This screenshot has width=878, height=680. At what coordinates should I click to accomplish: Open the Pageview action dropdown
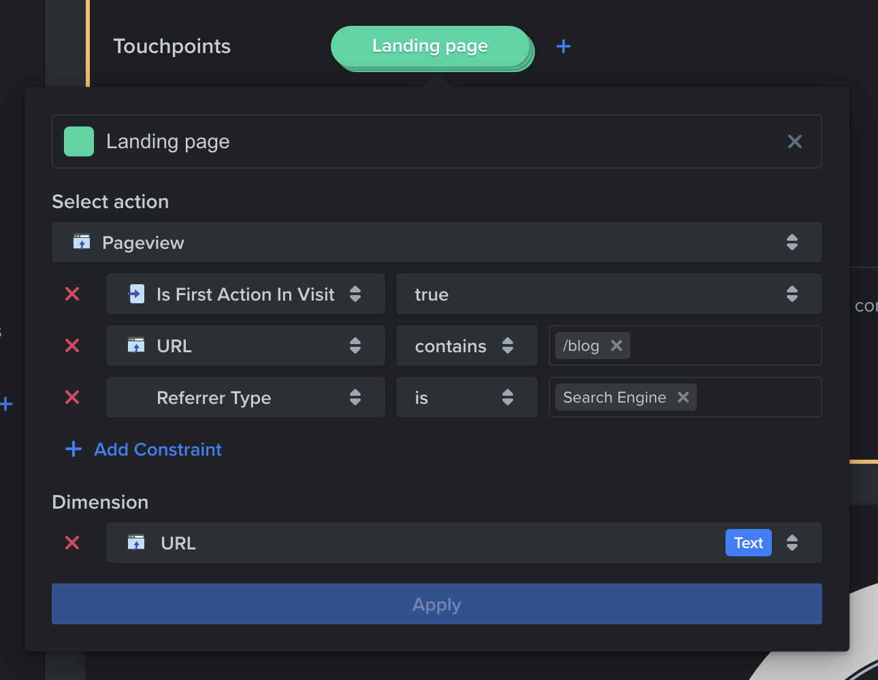(x=437, y=242)
